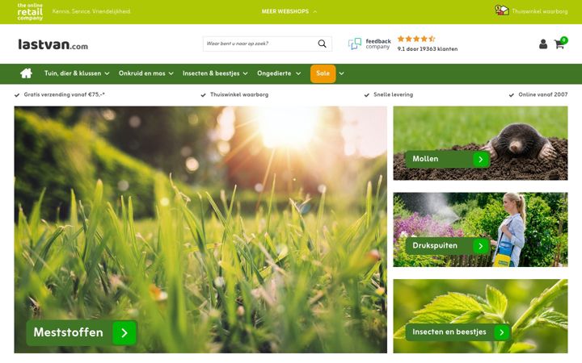Open the Mollen category label

click(x=425, y=159)
